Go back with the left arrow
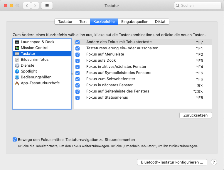This screenshot has width=224, height=170. coord(27,6)
